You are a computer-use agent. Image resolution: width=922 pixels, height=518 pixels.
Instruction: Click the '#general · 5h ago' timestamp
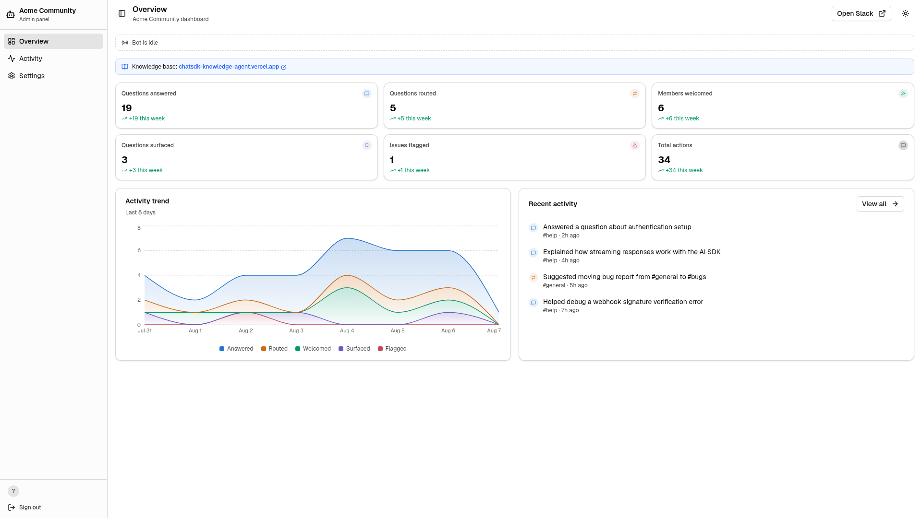(565, 285)
